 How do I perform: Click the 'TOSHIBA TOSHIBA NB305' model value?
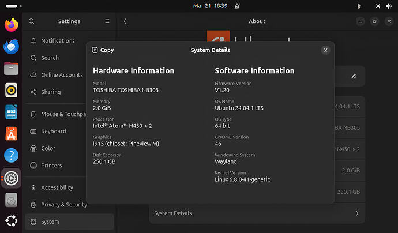pyautogui.click(x=126, y=90)
